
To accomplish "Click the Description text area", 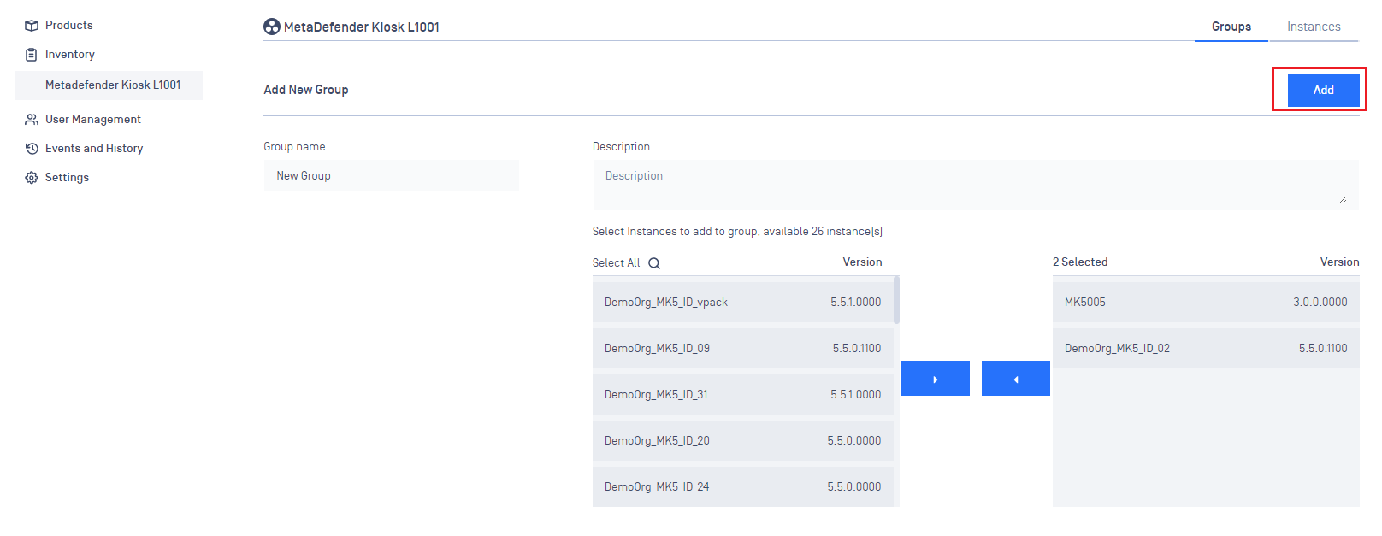I will 976,185.
